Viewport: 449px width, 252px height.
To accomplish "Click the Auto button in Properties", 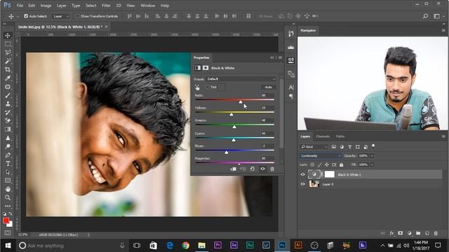I will tap(268, 87).
